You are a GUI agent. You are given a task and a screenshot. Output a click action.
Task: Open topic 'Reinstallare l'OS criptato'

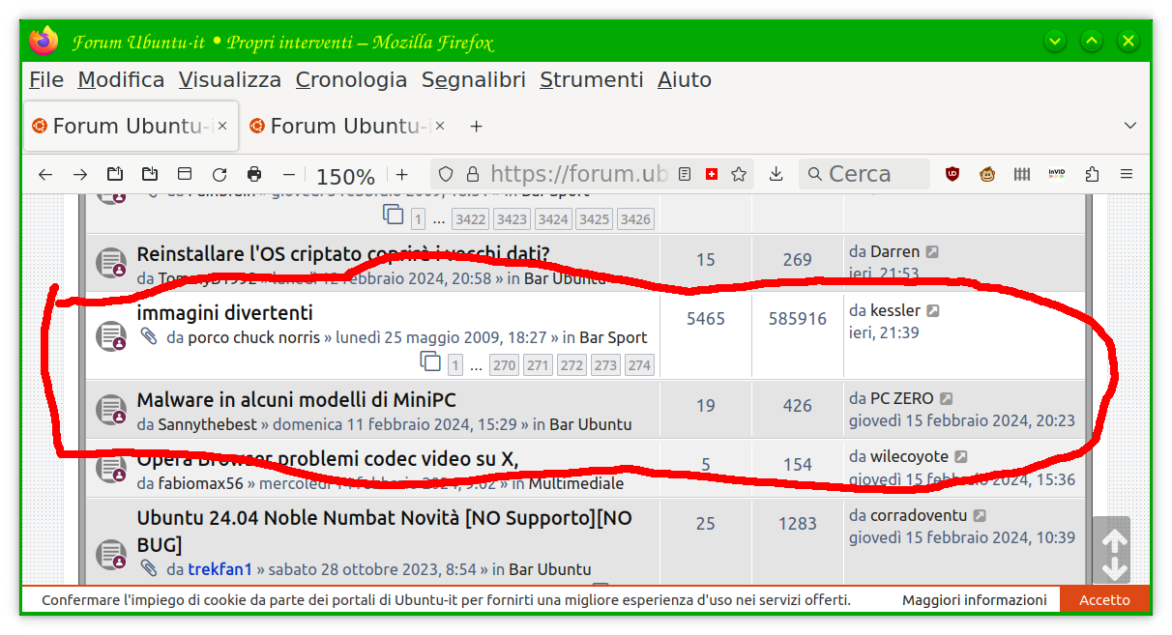tap(343, 254)
